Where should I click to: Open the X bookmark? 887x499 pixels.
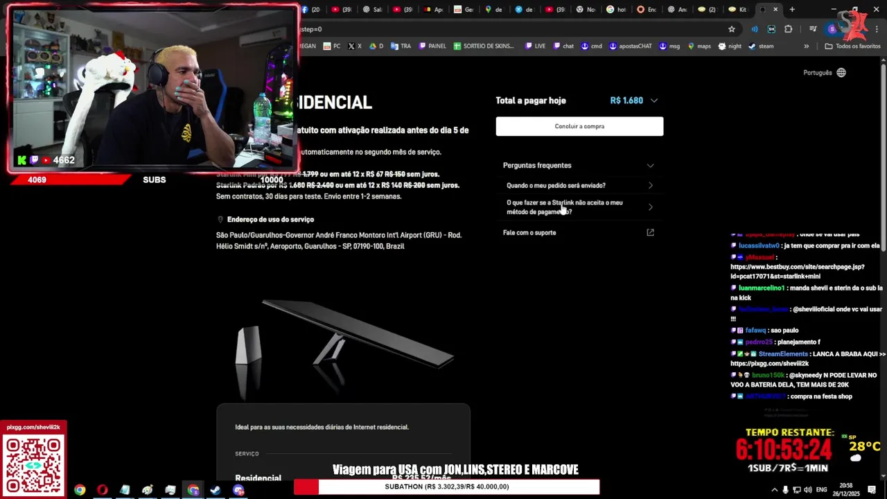(x=355, y=46)
